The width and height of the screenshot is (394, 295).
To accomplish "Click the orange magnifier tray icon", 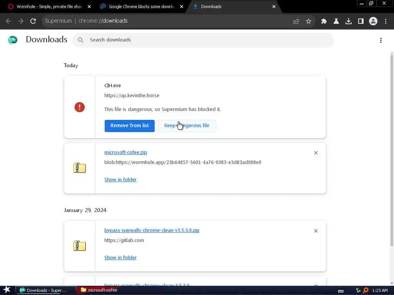I will tap(366, 290).
